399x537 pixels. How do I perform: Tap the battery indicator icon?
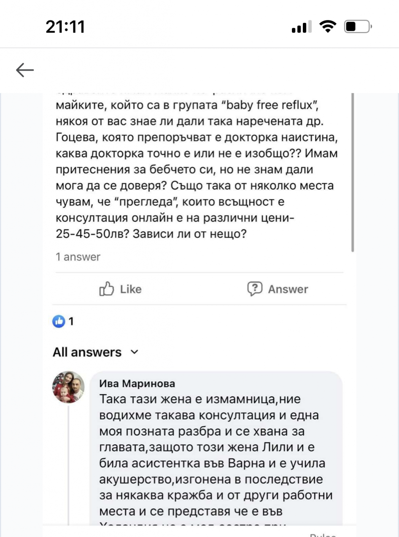(357, 27)
